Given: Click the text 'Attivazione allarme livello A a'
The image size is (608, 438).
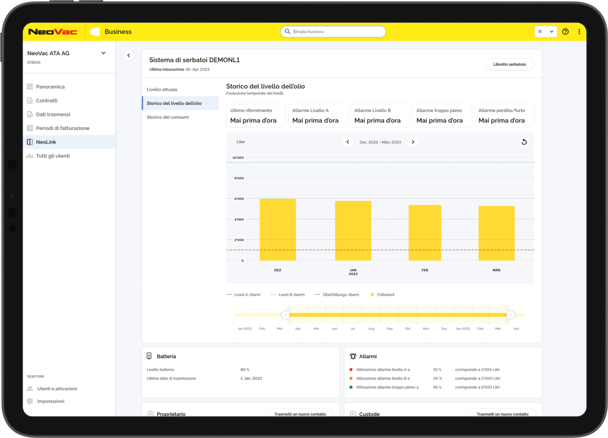Looking at the screenshot, I should (383, 370).
